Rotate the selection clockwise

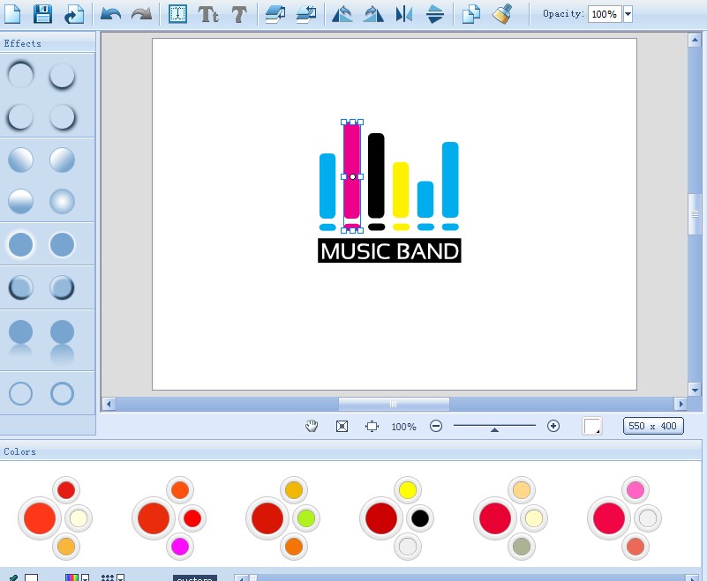click(x=373, y=14)
